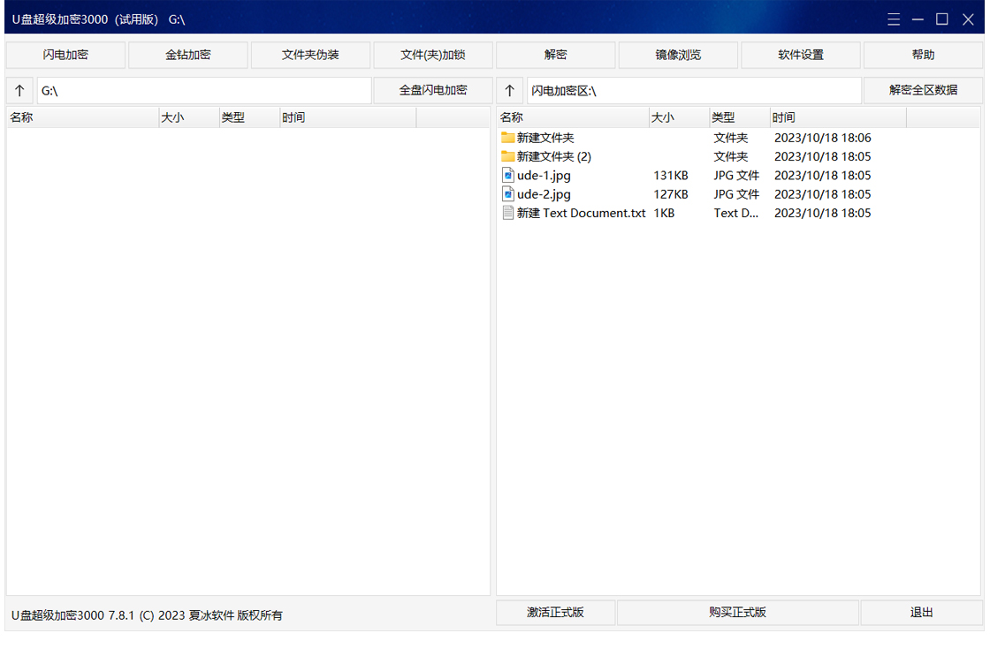Click JPG 文件 type of ude-1.jpg
990x671 pixels.
pyautogui.click(x=736, y=176)
